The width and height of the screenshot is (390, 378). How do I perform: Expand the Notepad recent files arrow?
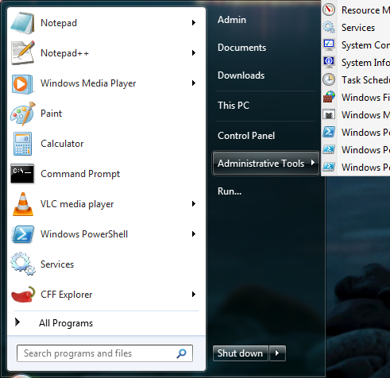point(194,23)
